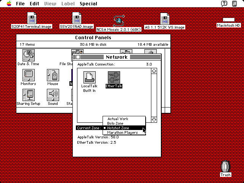Choose the EtherTalk connection icon
Screen dimensions: 244x183
coord(114,77)
